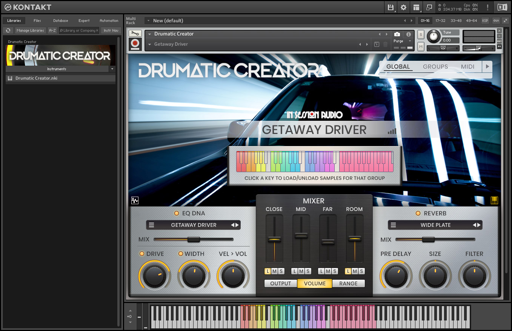Open the WIDE PLATE reverb selector
512x331 pixels.
[435, 225]
